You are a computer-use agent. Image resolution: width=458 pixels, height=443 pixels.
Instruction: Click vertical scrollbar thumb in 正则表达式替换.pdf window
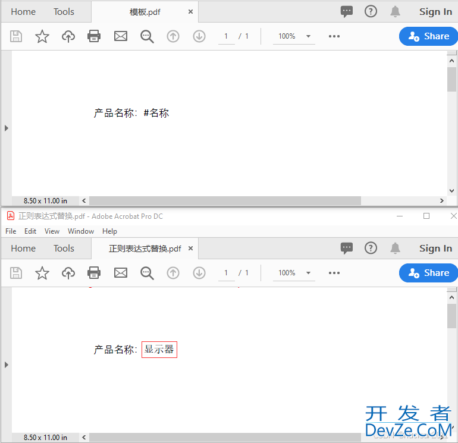451,316
